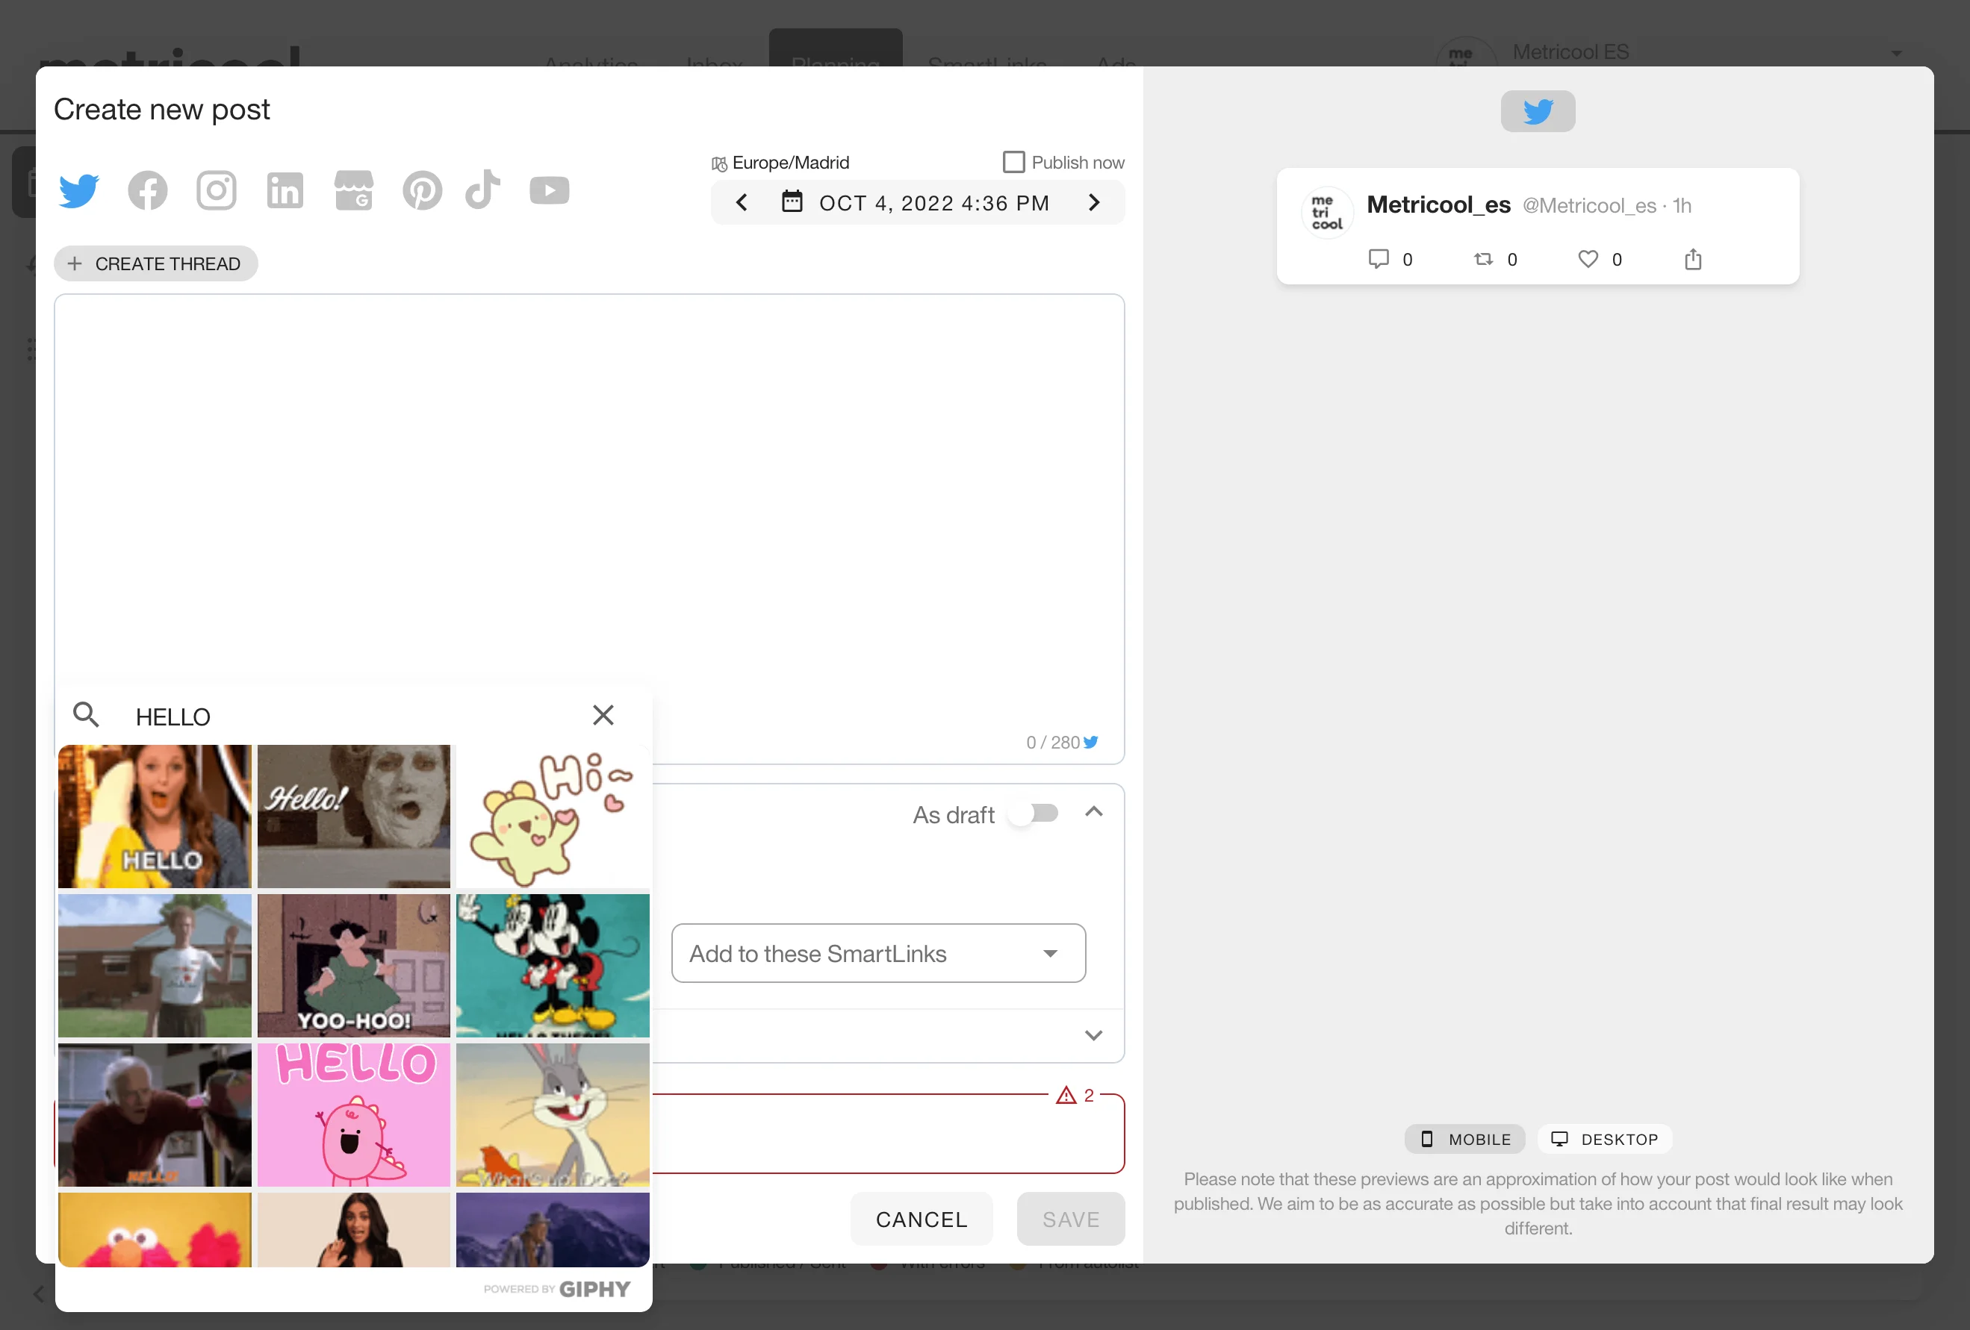Viewport: 1970px width, 1330px height.
Task: Check the Publish now checkbox
Action: pos(1014,162)
